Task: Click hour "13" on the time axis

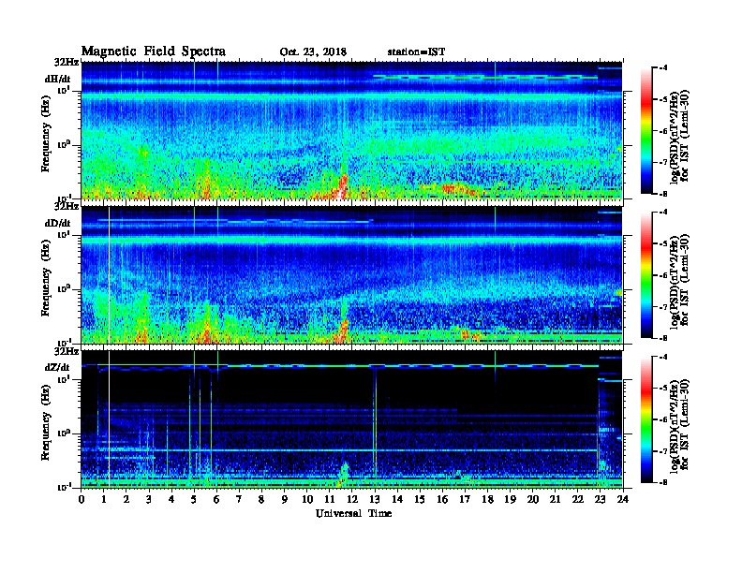Action: 375,500
